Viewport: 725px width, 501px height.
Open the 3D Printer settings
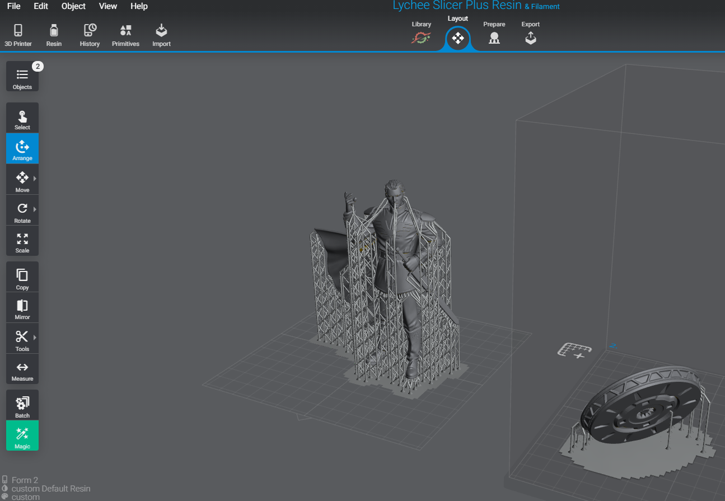tap(18, 35)
